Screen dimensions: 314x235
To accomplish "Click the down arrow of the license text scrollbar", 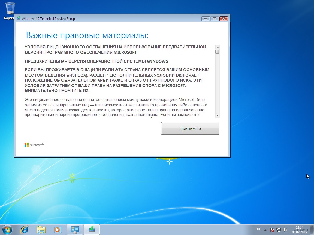I will [x=217, y=116].
